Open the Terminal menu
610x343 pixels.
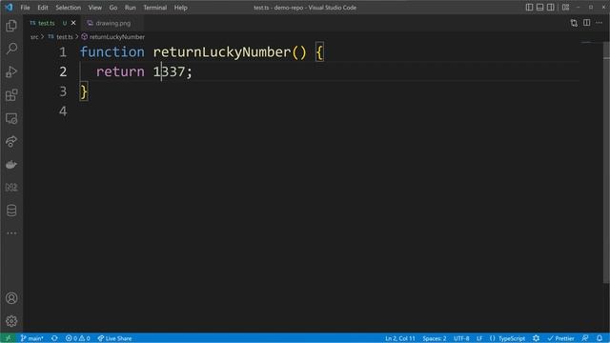(154, 8)
